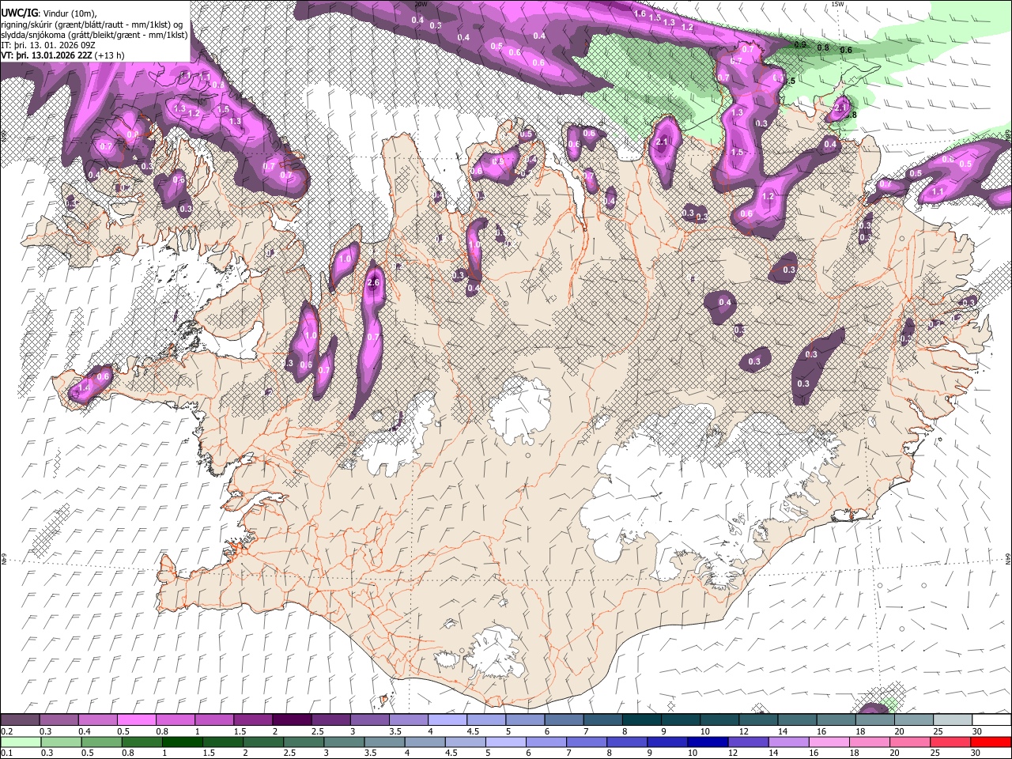Click the '2.6' precipitation value on map
The height and width of the screenshot is (759, 1012).
(x=374, y=283)
